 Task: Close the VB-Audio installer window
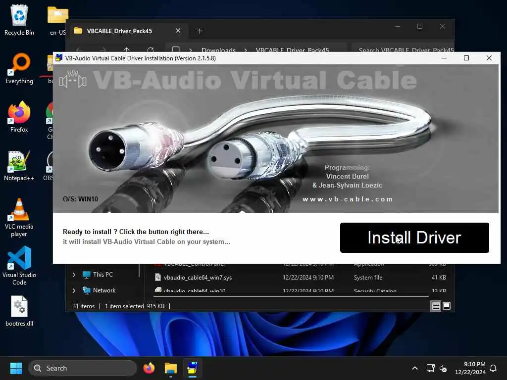(489, 58)
